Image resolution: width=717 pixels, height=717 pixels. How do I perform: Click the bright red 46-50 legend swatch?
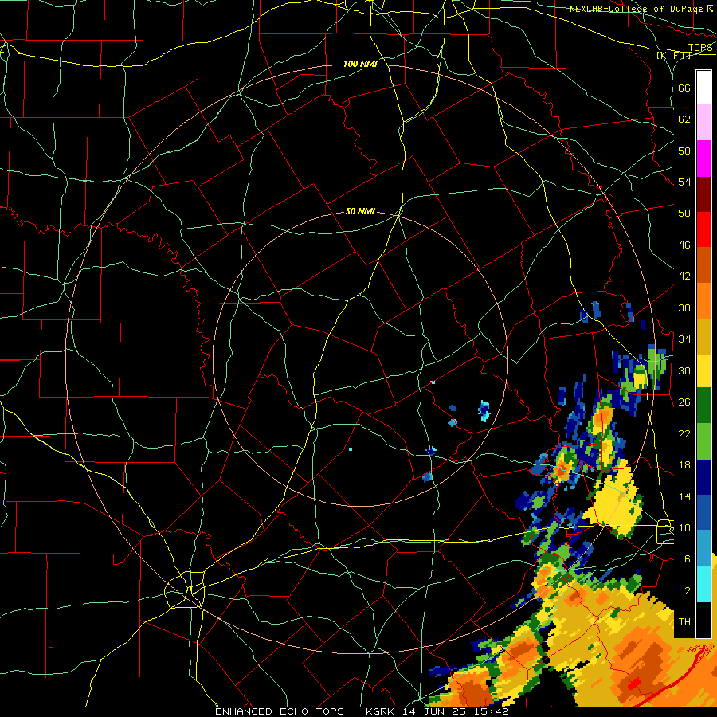pyautogui.click(x=703, y=229)
